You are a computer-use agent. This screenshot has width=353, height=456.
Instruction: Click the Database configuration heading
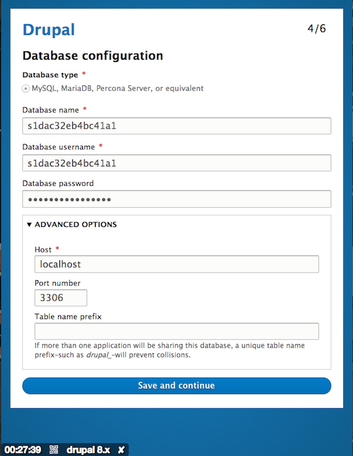click(x=92, y=56)
